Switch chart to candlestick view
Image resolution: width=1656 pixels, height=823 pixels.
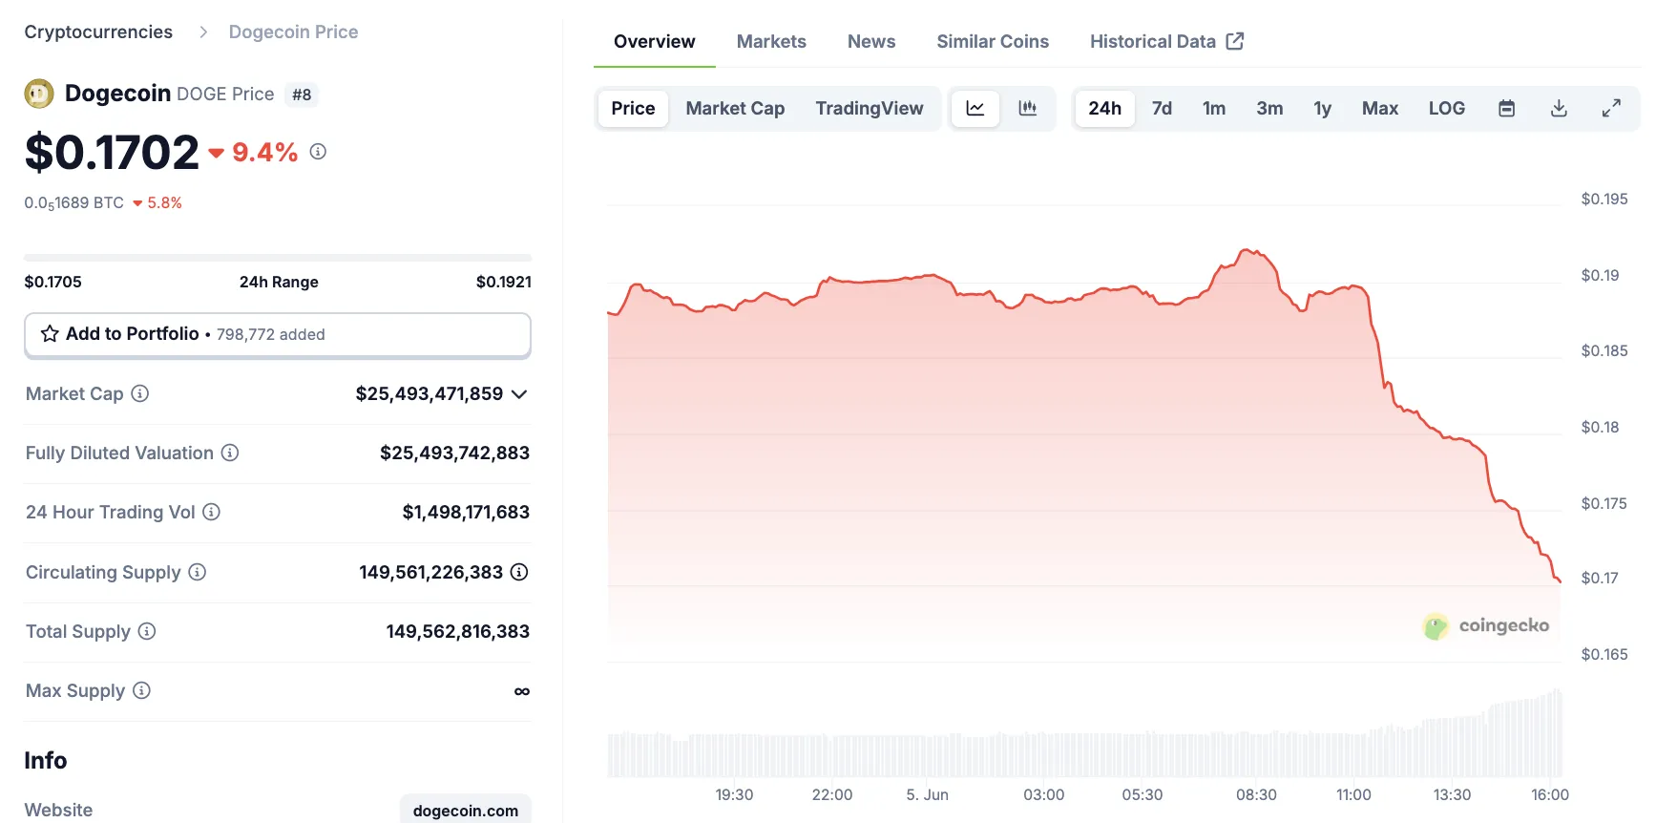1029,108
